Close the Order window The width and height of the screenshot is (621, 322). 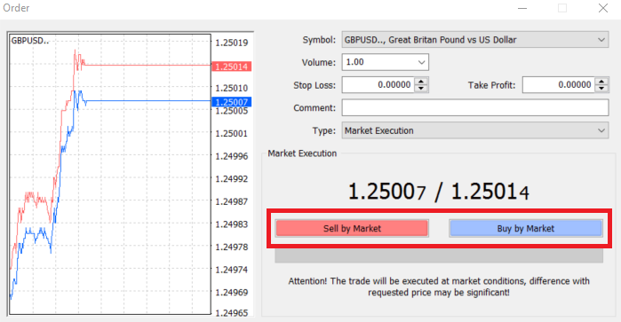(x=602, y=8)
